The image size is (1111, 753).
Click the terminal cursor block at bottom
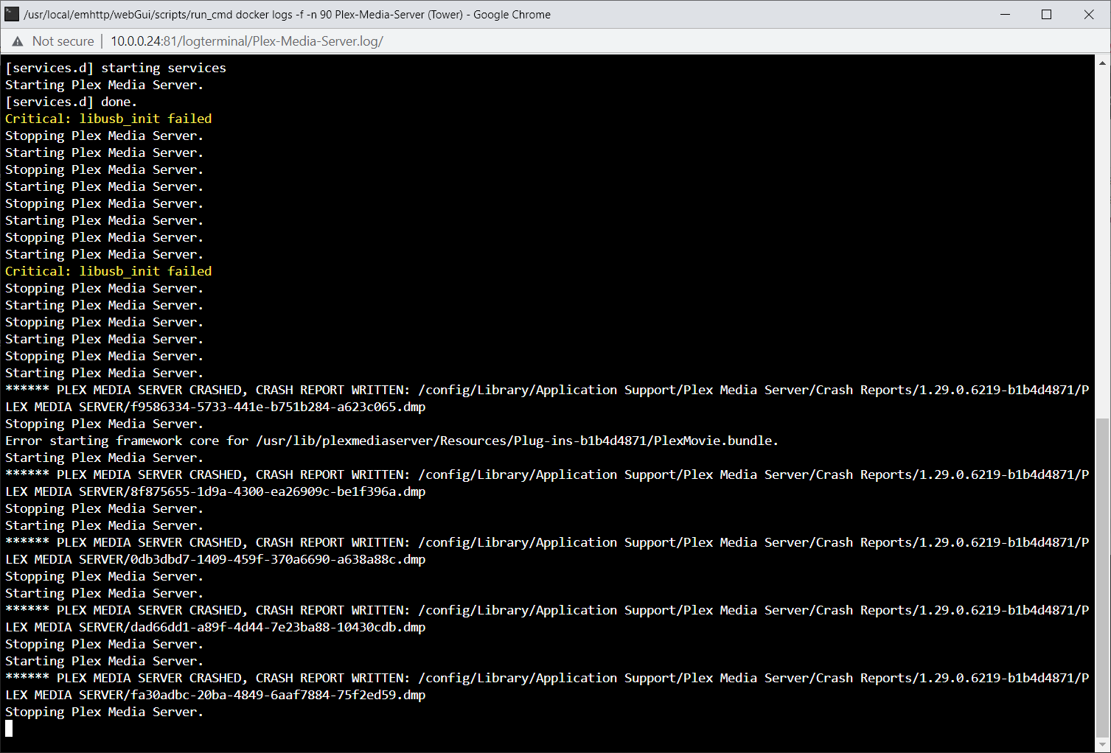[x=9, y=729]
